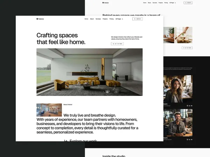The width and height of the screenshot is (210, 157).
Task: Open the wooden staircase thumbnail on back page
Action: [x=184, y=35]
